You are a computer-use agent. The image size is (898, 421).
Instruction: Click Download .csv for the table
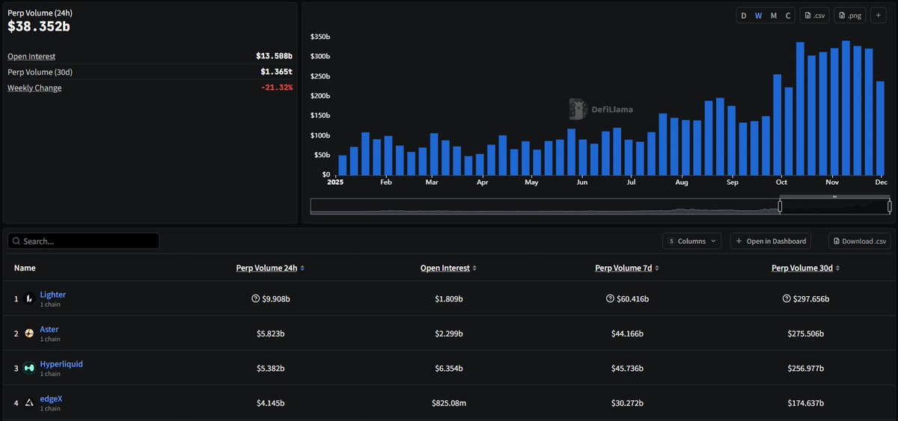(x=859, y=241)
